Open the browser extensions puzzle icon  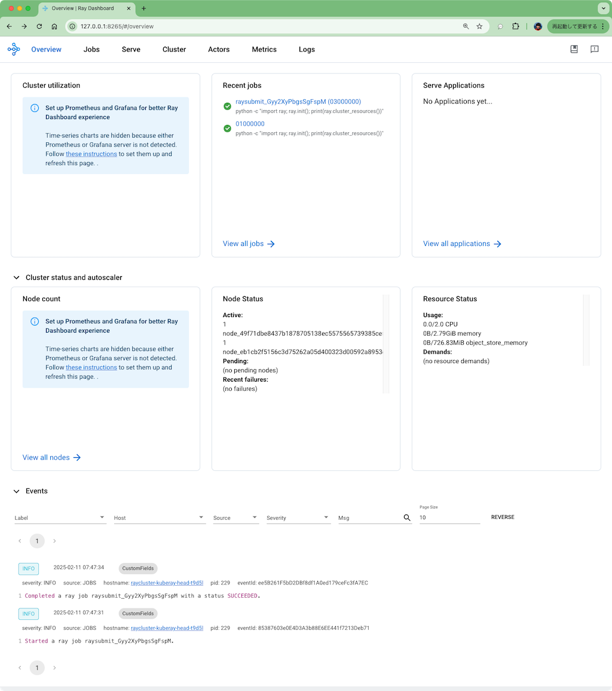pyautogui.click(x=516, y=26)
